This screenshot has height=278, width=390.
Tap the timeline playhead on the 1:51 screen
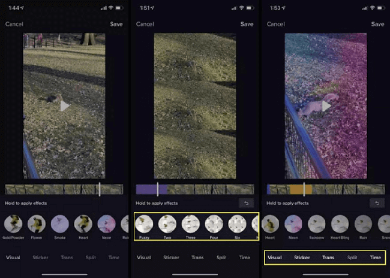(158, 189)
